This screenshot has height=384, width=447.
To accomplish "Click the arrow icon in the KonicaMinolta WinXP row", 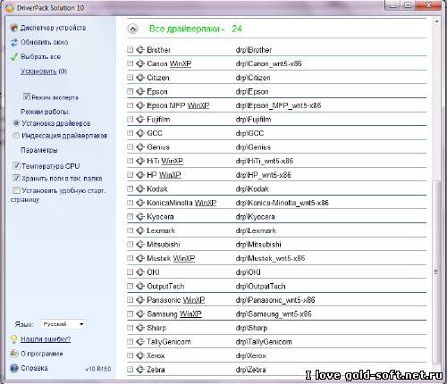I will pos(140,203).
